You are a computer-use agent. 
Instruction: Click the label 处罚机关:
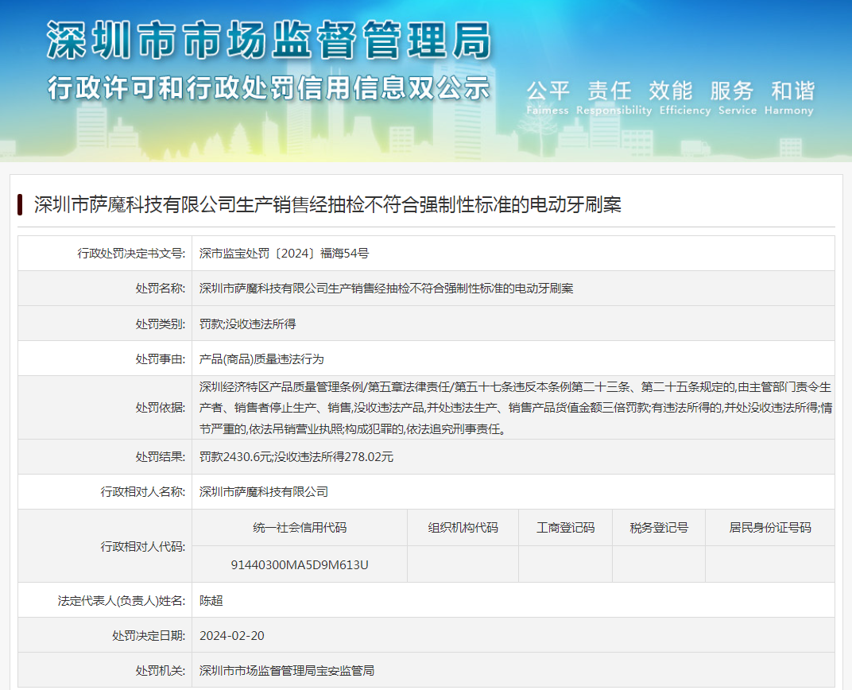[x=161, y=671]
